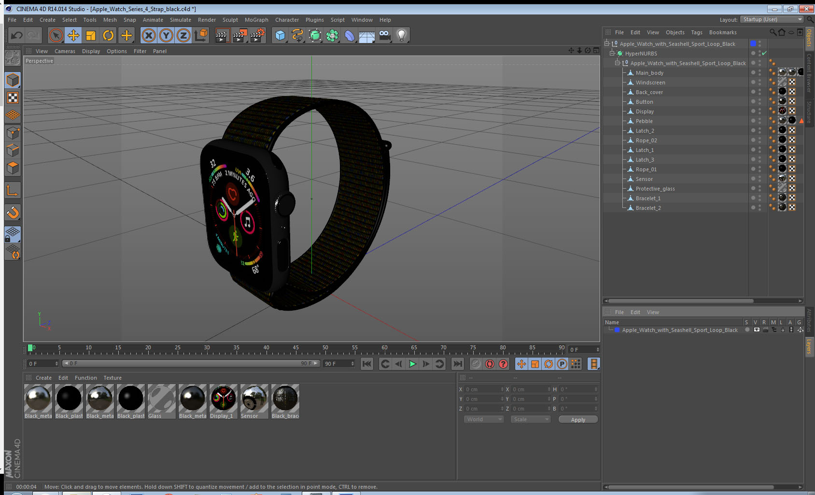Enable Polygons mode in left toolbar

13,167
